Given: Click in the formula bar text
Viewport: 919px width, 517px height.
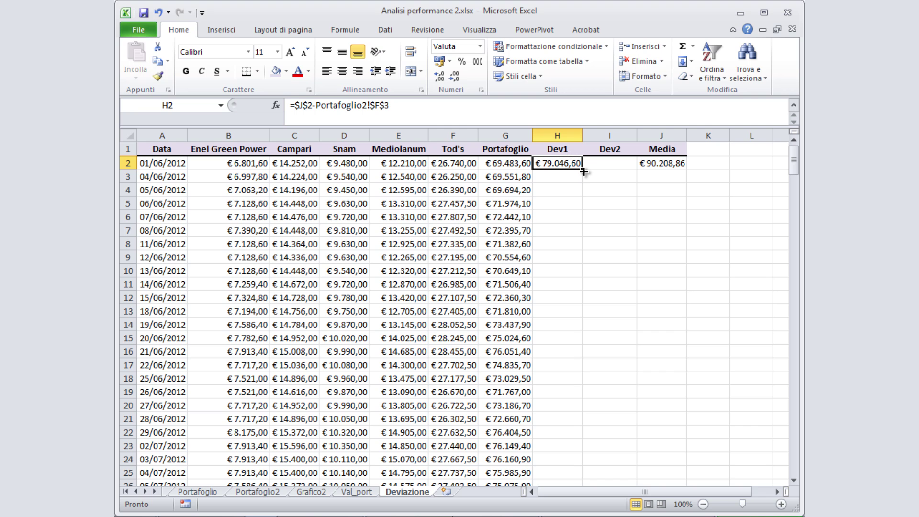Looking at the screenshot, I should tap(339, 105).
